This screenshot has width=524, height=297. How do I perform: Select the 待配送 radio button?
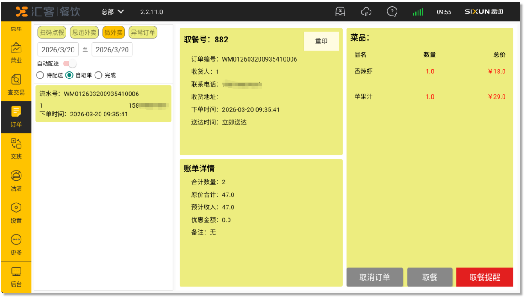[40, 75]
